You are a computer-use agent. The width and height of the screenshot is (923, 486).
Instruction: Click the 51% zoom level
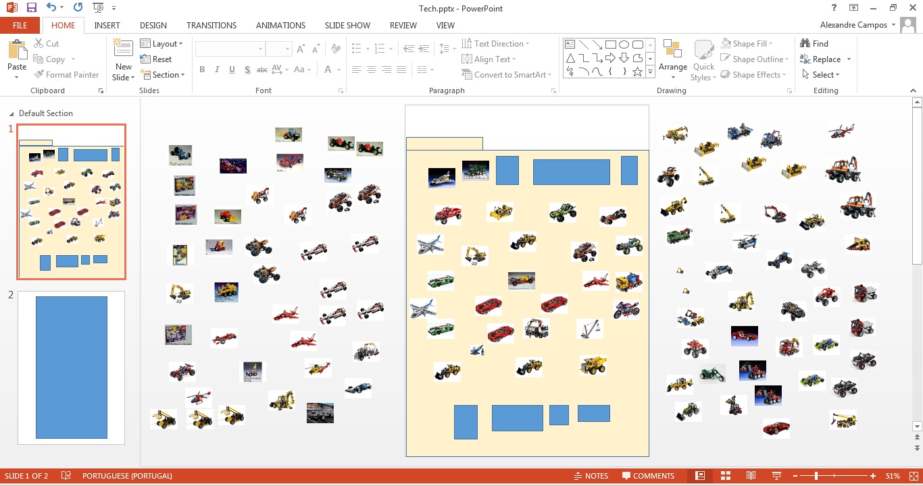pyautogui.click(x=893, y=476)
